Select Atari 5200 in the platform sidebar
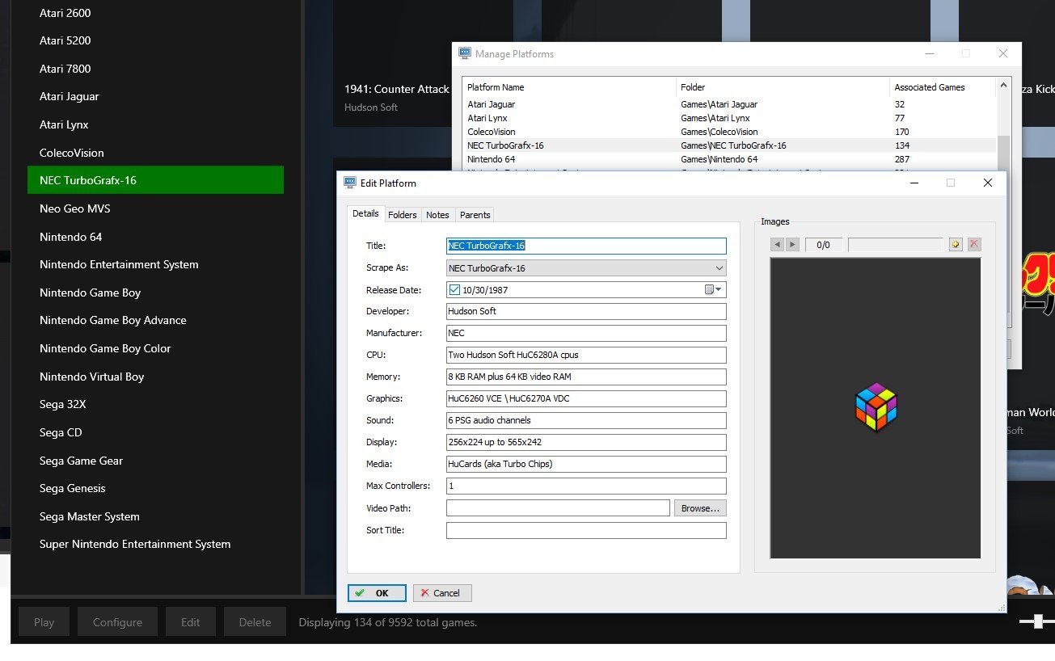The height and width of the screenshot is (661, 1055). tap(155, 40)
